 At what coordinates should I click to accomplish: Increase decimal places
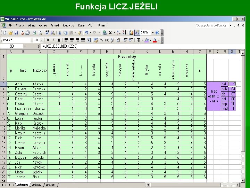point(112,40)
